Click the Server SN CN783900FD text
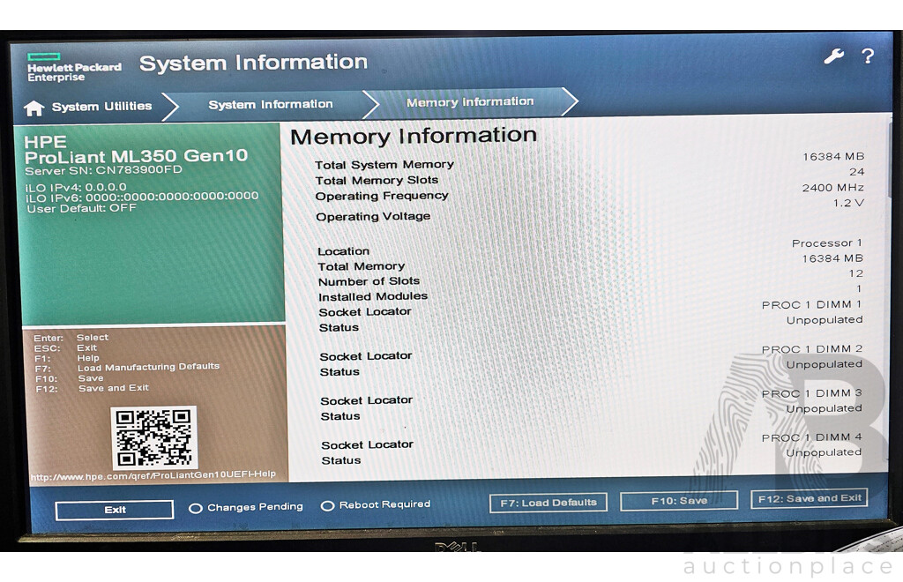The width and height of the screenshot is (903, 582). (103, 170)
